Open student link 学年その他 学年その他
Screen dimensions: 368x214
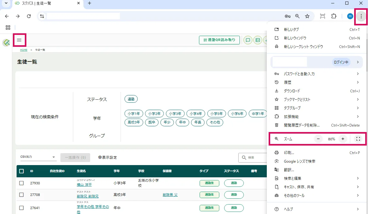coord(93,209)
